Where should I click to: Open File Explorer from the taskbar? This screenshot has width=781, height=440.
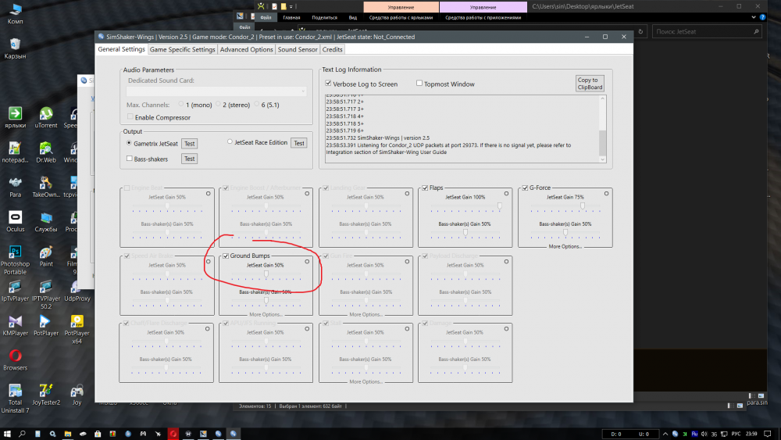[68, 434]
